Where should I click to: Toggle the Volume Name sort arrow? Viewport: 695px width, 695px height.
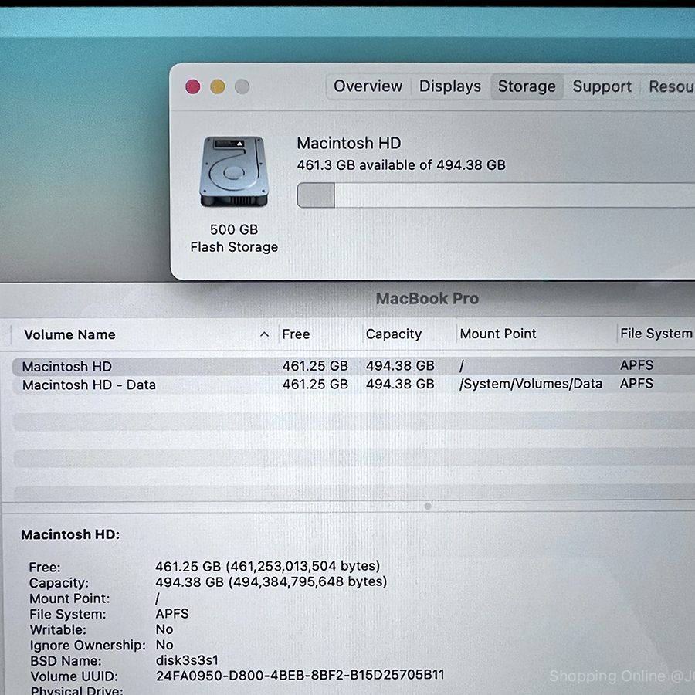coord(264,334)
